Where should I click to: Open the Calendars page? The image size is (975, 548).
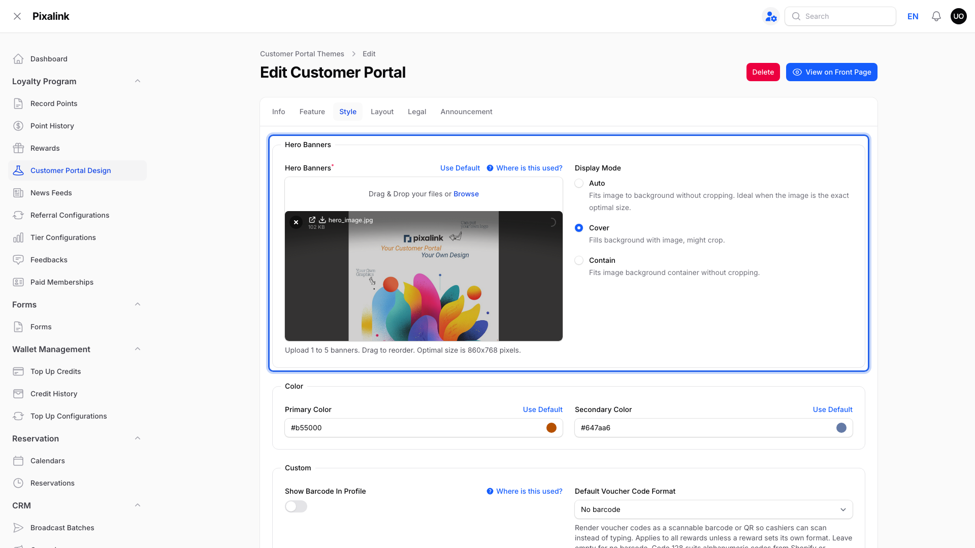tap(77, 461)
